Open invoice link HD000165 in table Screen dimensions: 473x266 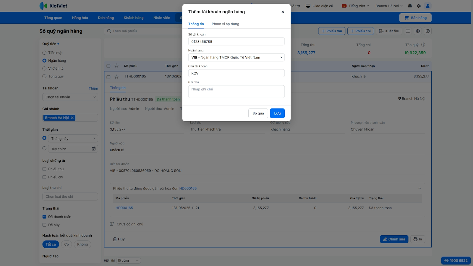coord(124,208)
